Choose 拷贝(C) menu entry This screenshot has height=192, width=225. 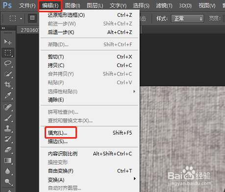coord(89,65)
